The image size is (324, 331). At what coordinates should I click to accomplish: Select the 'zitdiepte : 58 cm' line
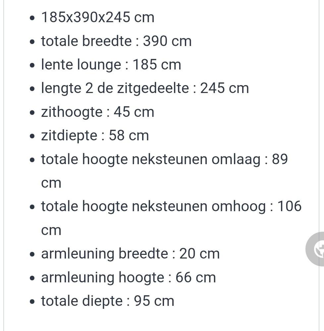click(x=95, y=135)
